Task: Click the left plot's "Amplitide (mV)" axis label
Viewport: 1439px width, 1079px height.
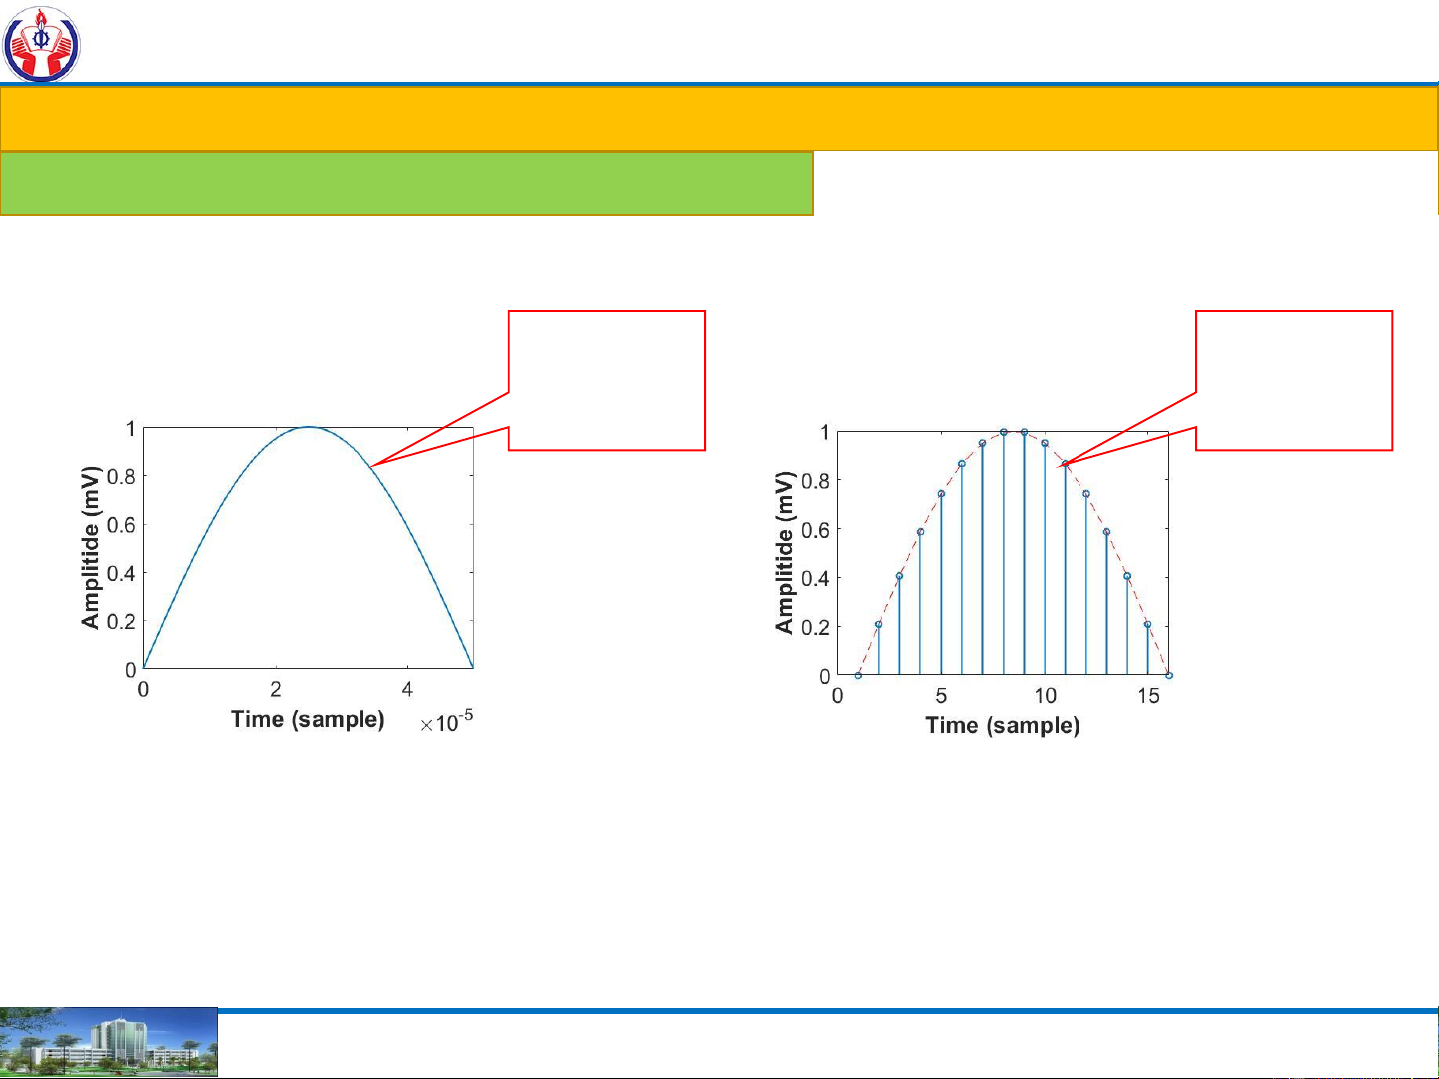Action: [x=91, y=548]
